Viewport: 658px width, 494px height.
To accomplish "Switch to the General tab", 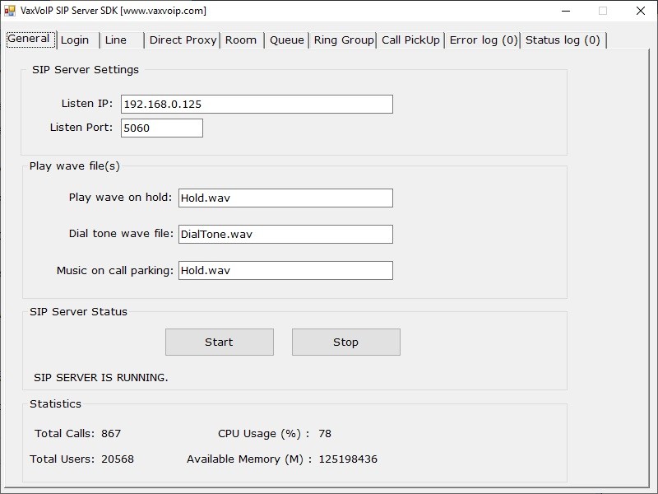I will [30, 39].
